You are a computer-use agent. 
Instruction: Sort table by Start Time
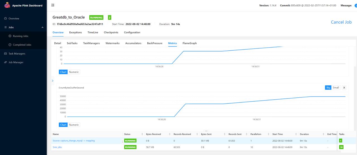(296, 134)
